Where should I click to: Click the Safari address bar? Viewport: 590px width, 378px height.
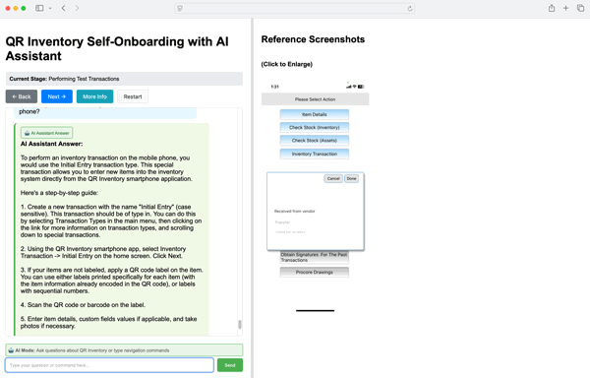point(295,8)
